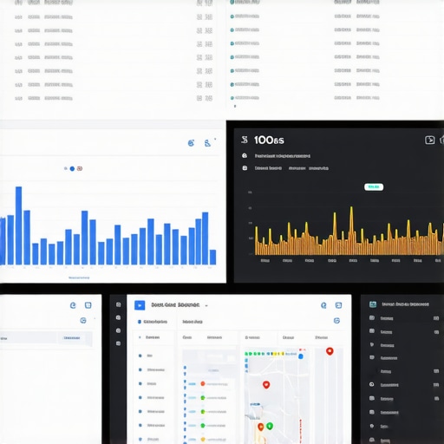The image size is (444, 444).
Task: Expand the arrow in map panel's first column header
Action: (140, 337)
